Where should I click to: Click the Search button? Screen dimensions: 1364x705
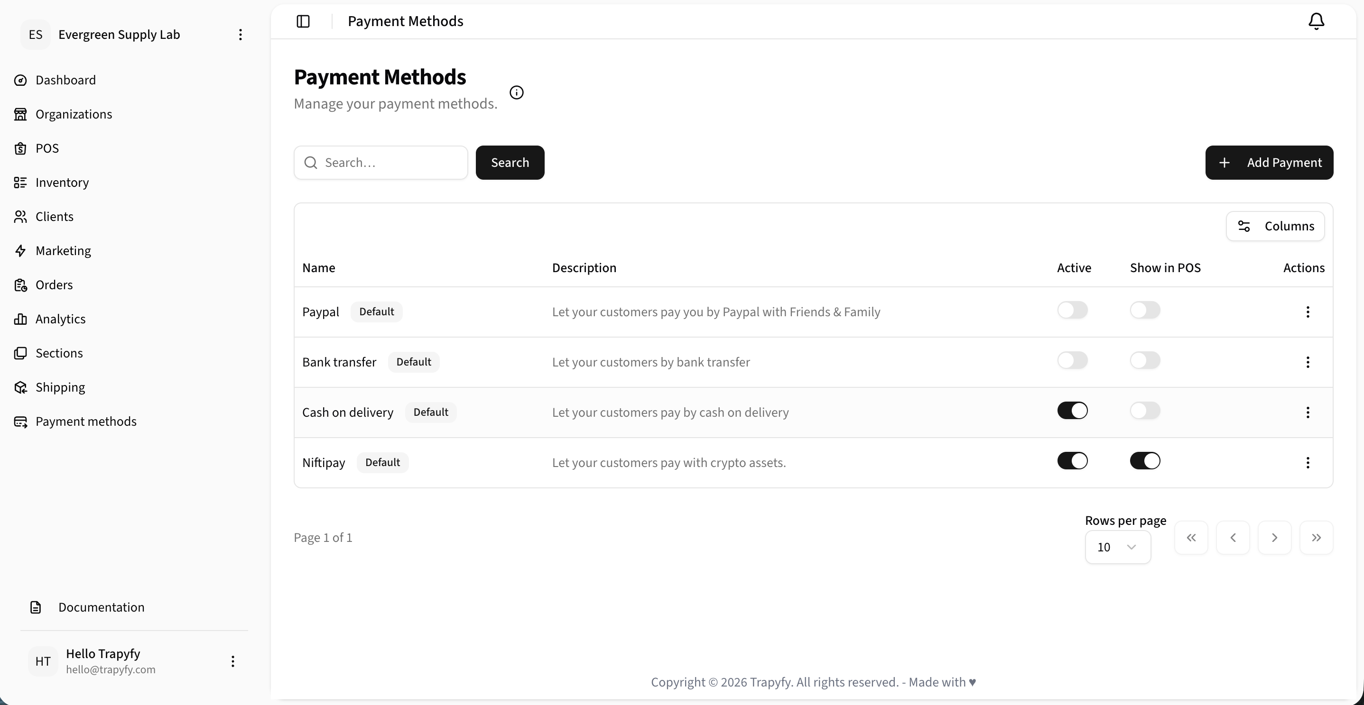[x=510, y=163]
